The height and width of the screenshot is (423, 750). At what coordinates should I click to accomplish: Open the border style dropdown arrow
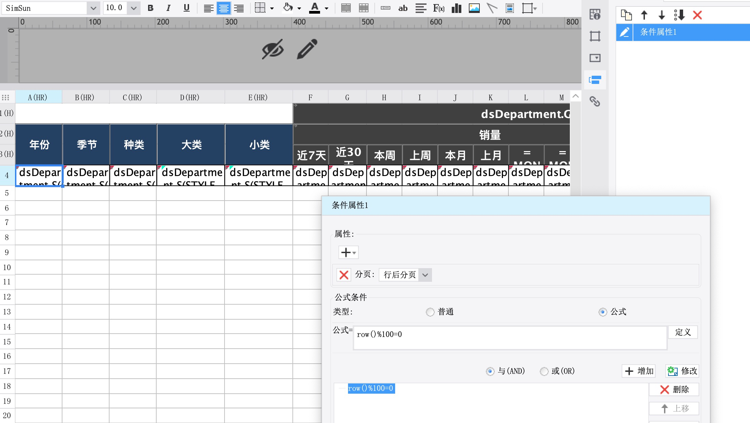(272, 8)
